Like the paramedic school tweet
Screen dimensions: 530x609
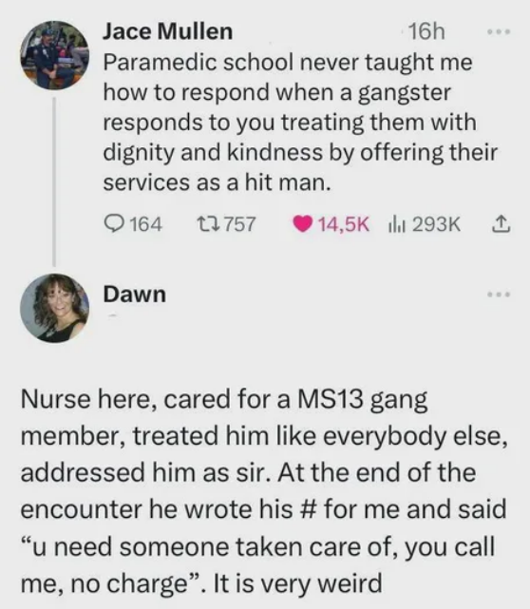click(x=302, y=224)
